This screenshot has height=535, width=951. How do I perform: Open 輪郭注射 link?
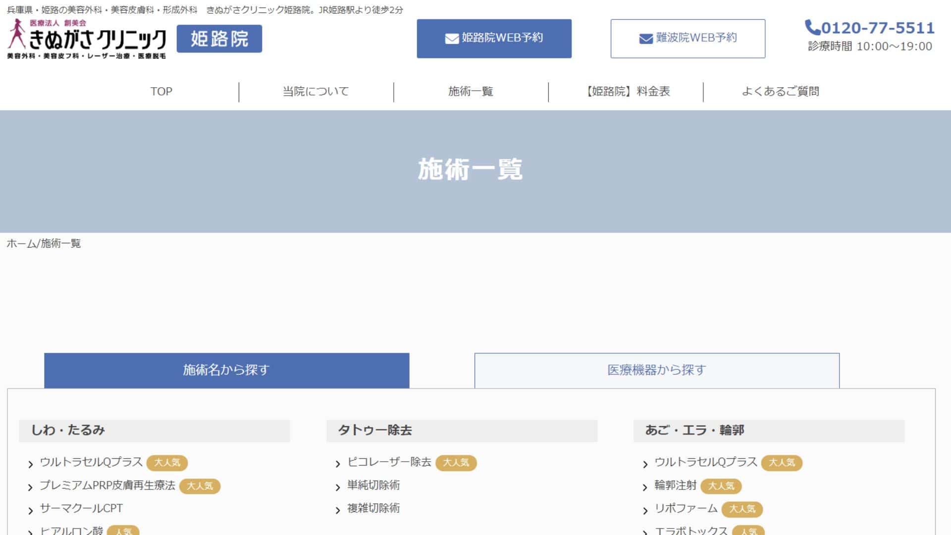pyautogui.click(x=676, y=485)
